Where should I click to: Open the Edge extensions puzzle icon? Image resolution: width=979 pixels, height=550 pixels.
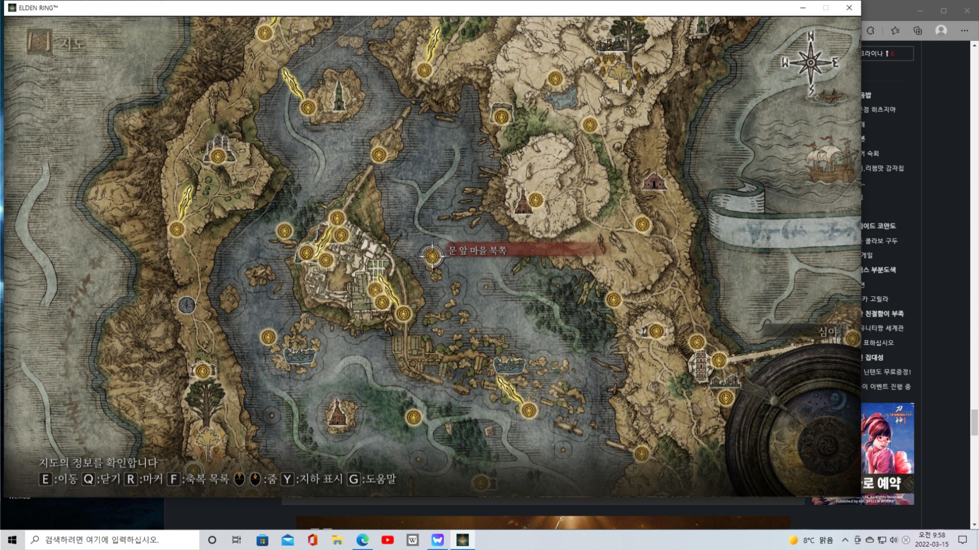point(870,31)
